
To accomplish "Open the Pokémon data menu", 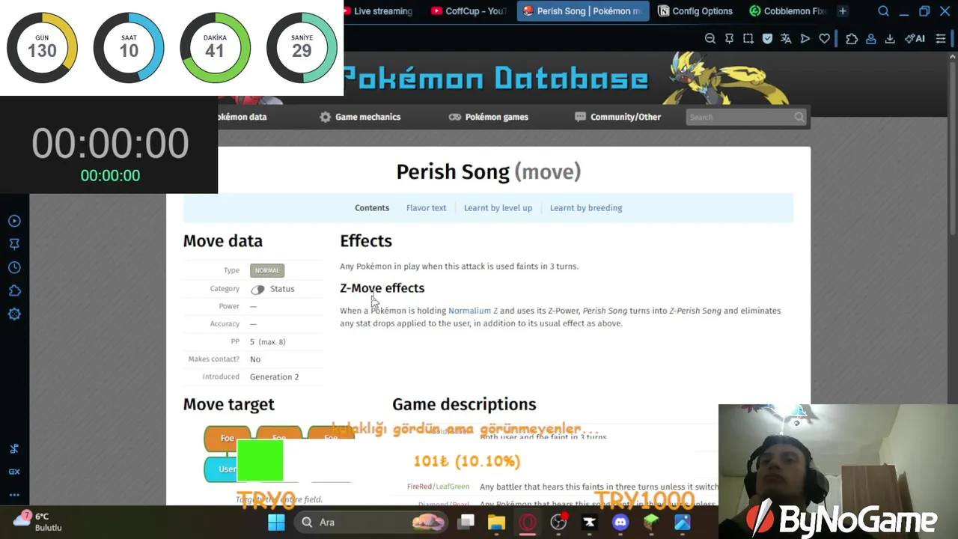I will (x=242, y=117).
